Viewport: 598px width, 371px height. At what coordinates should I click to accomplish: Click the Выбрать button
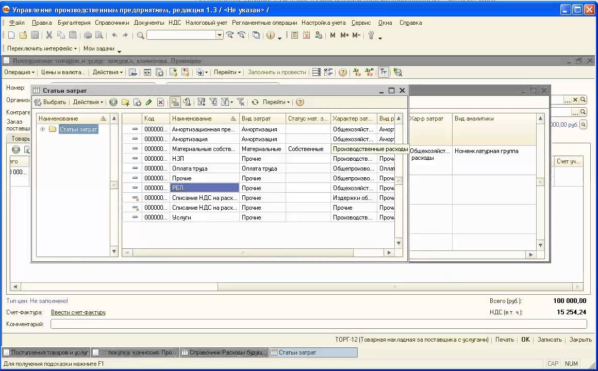tap(51, 102)
